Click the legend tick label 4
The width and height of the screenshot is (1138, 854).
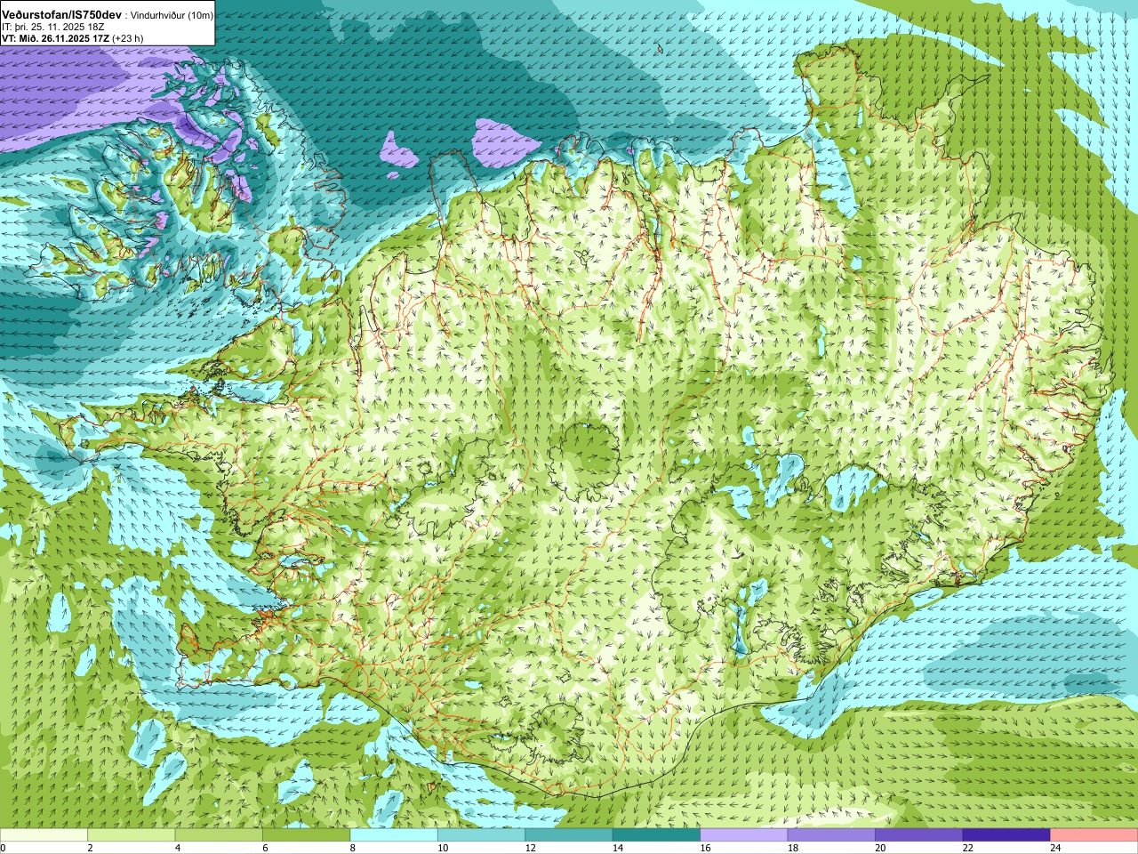coord(178,848)
